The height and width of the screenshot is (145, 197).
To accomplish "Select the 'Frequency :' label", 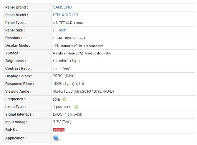I will click(15, 99).
